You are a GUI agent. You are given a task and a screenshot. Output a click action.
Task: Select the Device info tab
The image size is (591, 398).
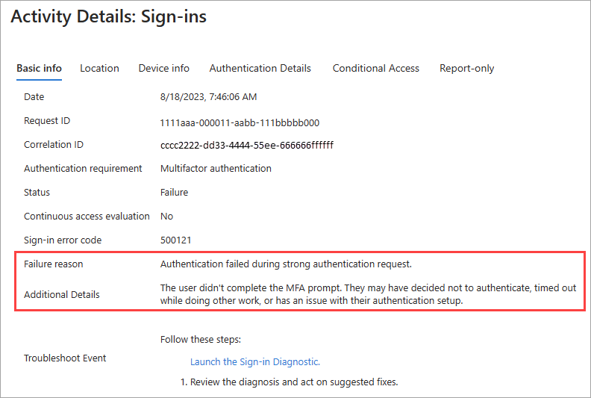pyautogui.click(x=163, y=68)
